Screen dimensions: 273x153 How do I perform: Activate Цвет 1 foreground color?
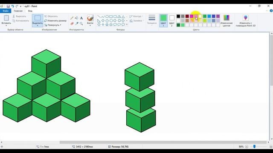[x=163, y=20]
